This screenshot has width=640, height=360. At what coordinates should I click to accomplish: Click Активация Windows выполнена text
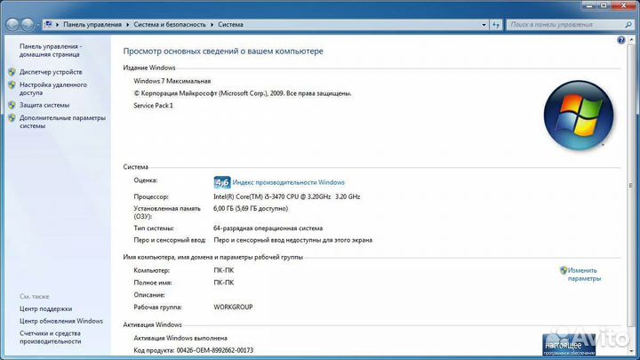click(x=180, y=338)
